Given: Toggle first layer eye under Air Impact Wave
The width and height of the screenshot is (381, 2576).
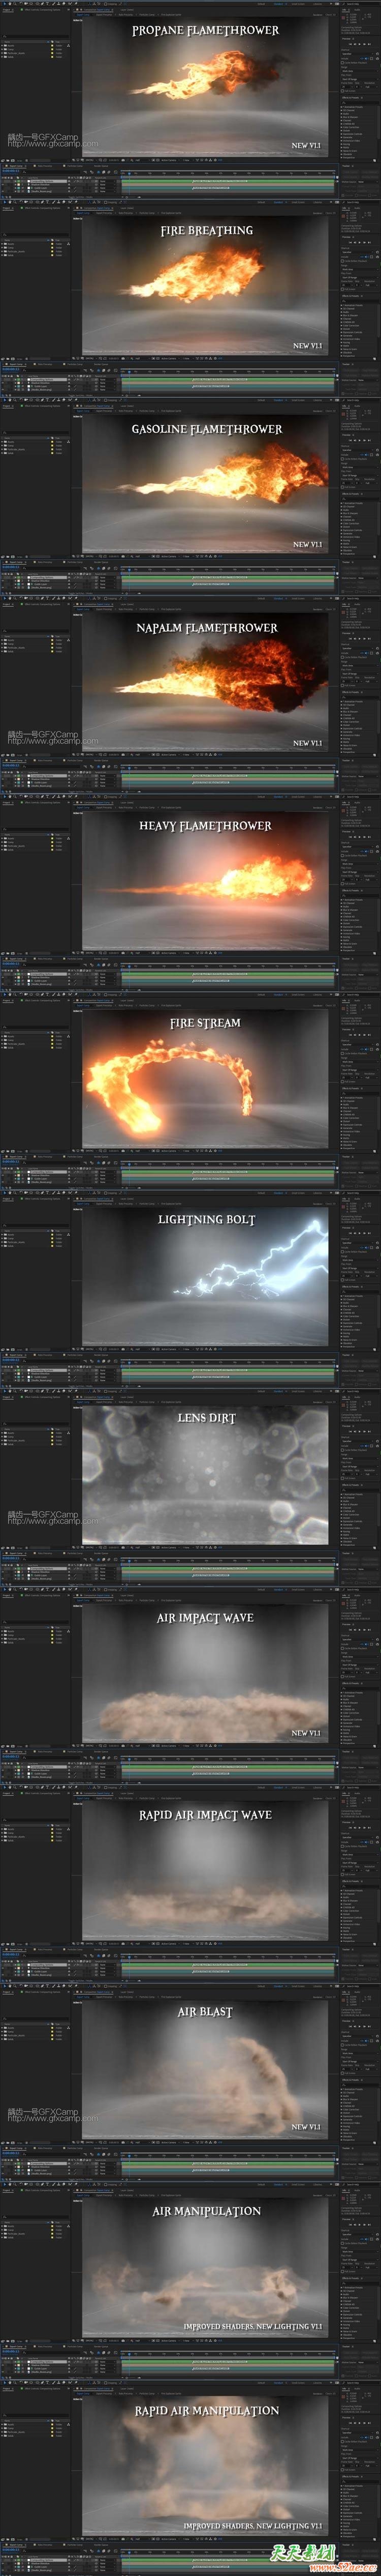Looking at the screenshot, I should tap(4, 1768).
